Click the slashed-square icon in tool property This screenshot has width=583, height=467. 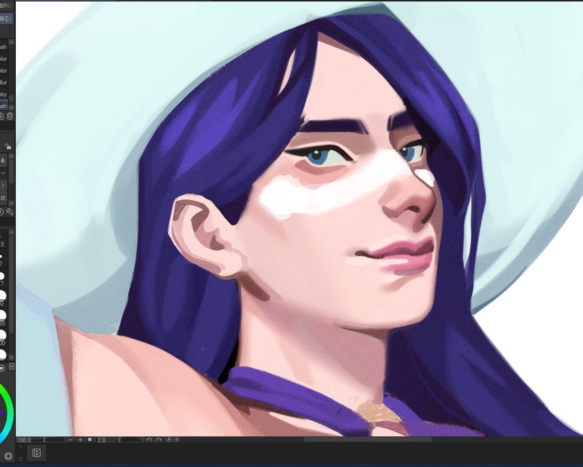(x=2, y=198)
